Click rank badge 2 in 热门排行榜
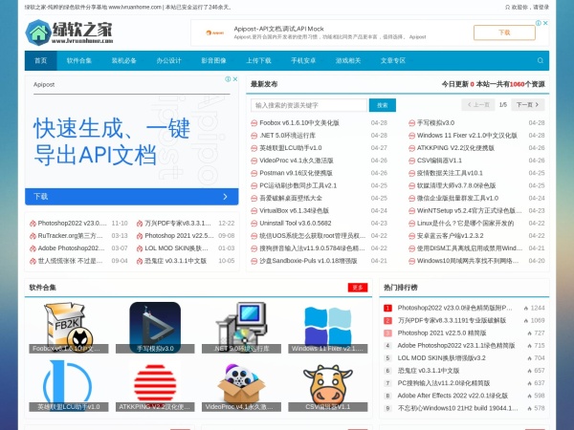Image resolution: width=574 pixels, height=430 pixels. pos(387,320)
